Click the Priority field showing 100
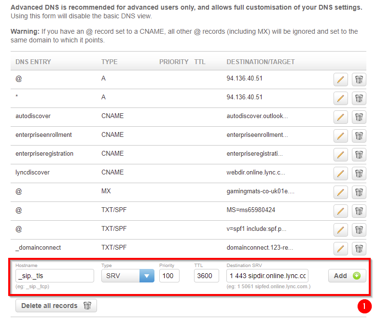The width and height of the screenshot is (376, 321). coord(169,276)
